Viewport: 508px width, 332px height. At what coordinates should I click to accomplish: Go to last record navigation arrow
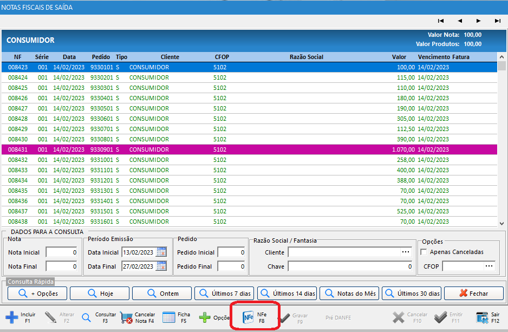tap(498, 21)
